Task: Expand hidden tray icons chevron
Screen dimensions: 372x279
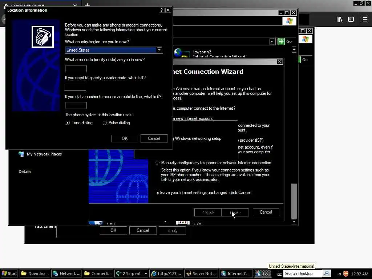Action: click(x=340, y=274)
